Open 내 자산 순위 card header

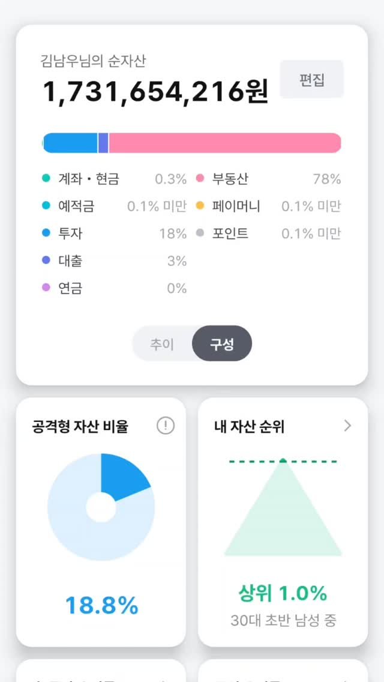pos(248,426)
